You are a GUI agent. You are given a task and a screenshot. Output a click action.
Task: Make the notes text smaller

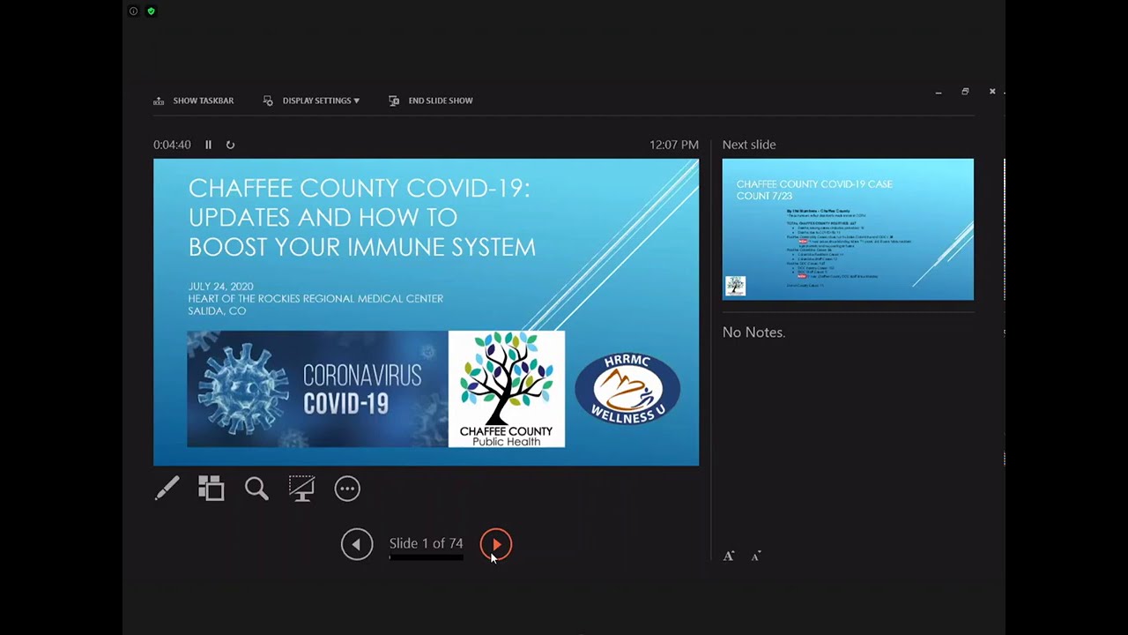755,556
